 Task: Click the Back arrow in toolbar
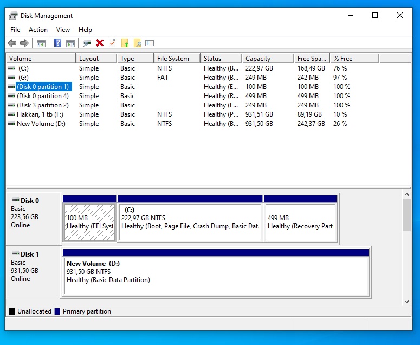12,43
